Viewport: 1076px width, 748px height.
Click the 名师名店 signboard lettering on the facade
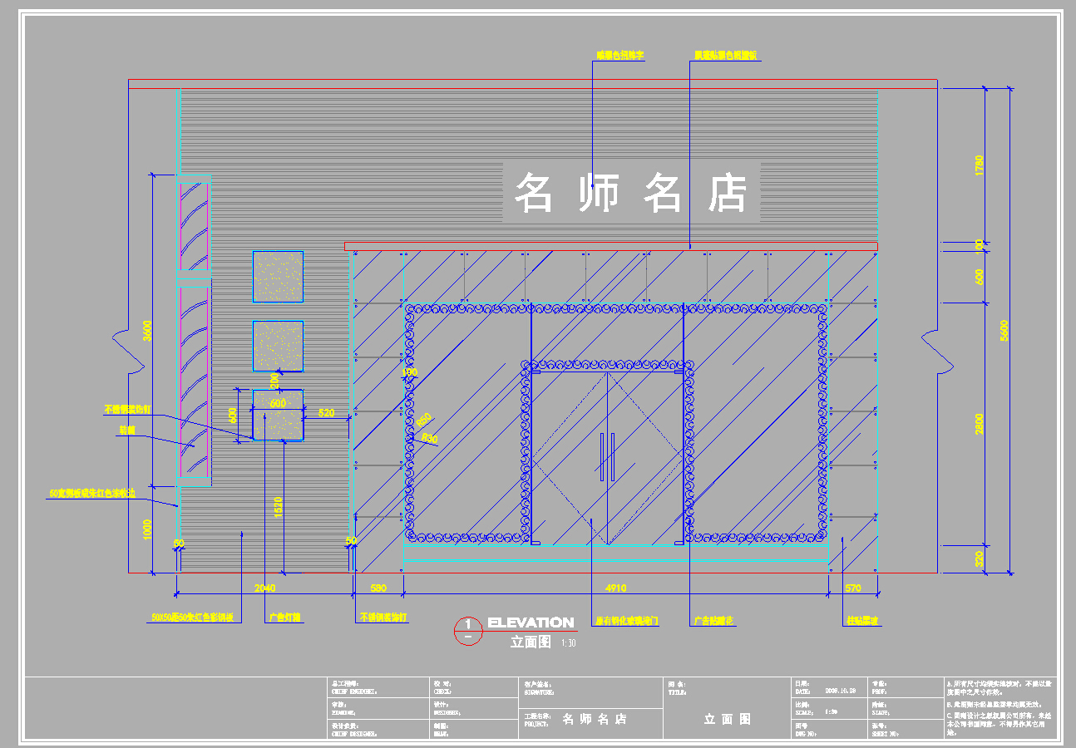click(631, 194)
